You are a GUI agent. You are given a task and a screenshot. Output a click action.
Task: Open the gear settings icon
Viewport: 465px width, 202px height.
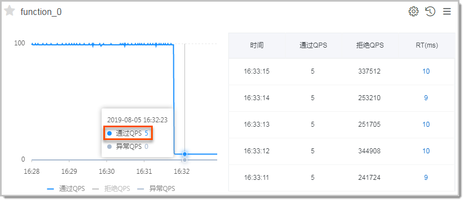coord(413,12)
